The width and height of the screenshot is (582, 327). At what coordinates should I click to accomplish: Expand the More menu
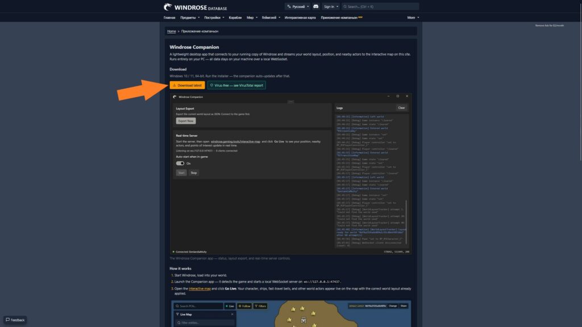click(x=413, y=18)
